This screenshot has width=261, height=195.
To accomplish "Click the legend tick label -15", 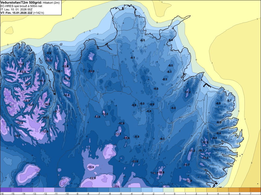I will click(12, 193).
